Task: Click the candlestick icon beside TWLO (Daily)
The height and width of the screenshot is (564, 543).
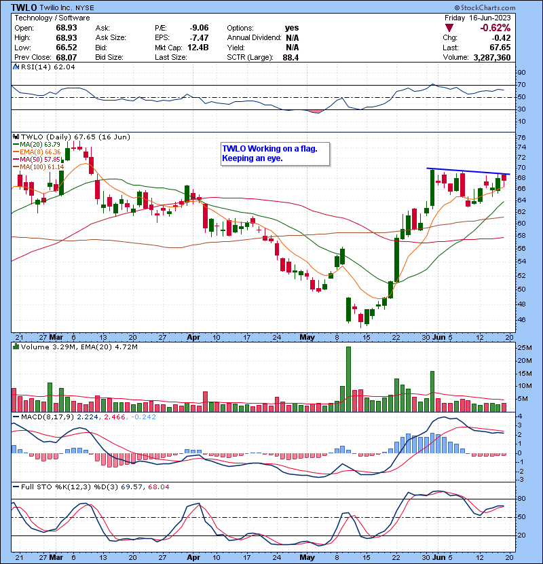Action: [x=16, y=137]
